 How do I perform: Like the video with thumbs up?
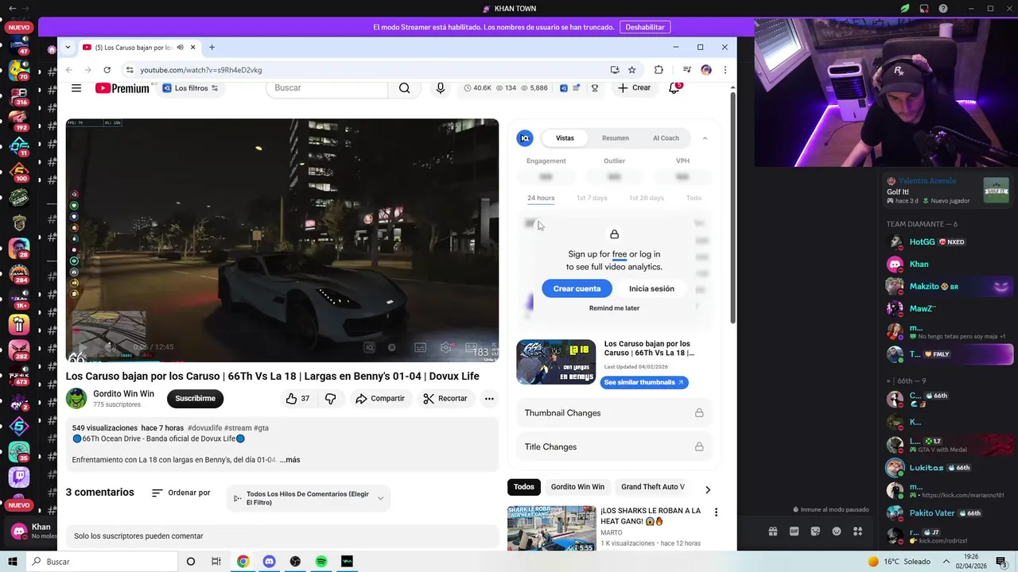[297, 399]
